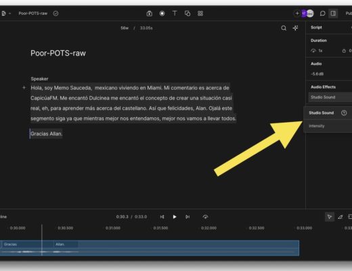Click the Script panel header
Viewport: 352px width, 271px height.
(x=316, y=28)
